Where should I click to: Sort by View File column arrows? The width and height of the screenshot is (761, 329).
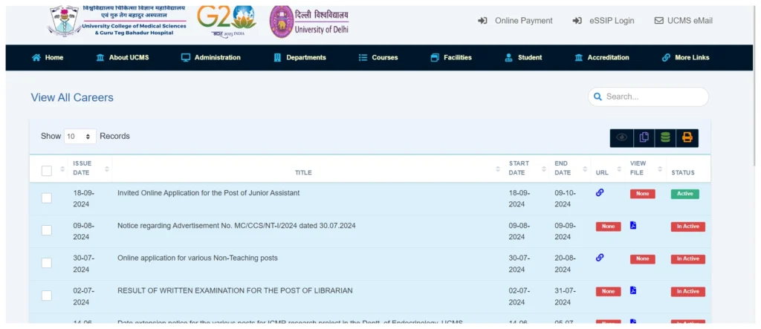coord(660,169)
